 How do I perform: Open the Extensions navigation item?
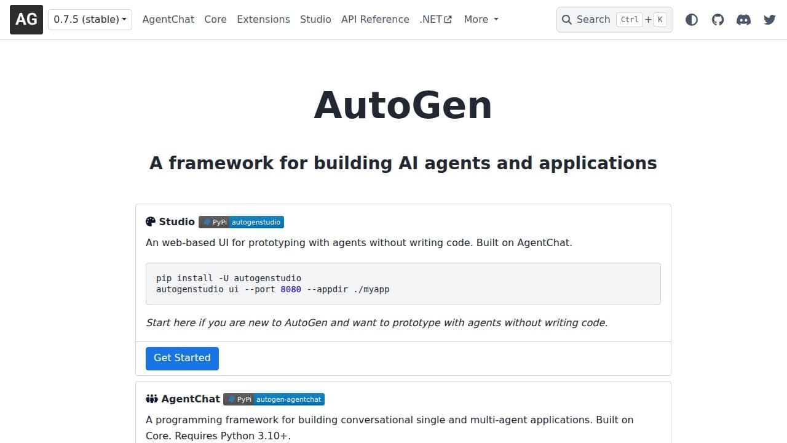(x=263, y=19)
